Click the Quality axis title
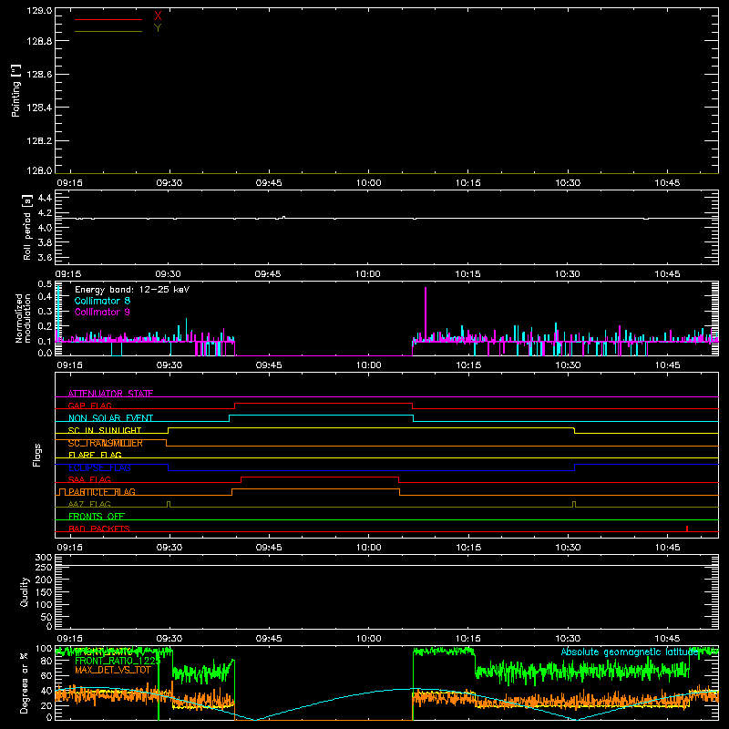The height and width of the screenshot is (729, 729). tap(25, 591)
